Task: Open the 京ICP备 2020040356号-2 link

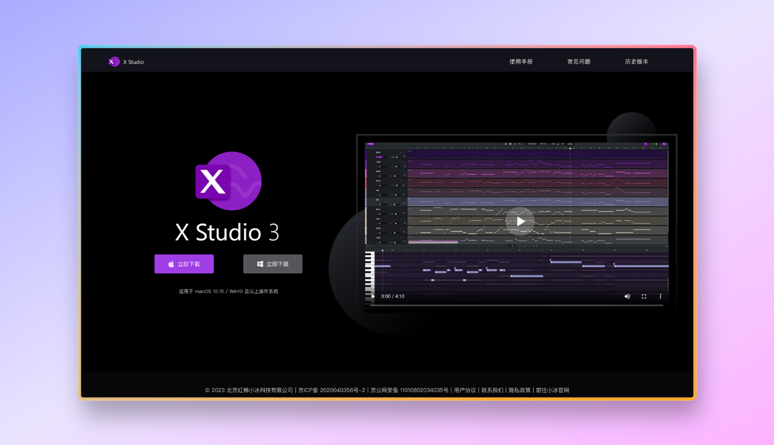Action: point(332,390)
